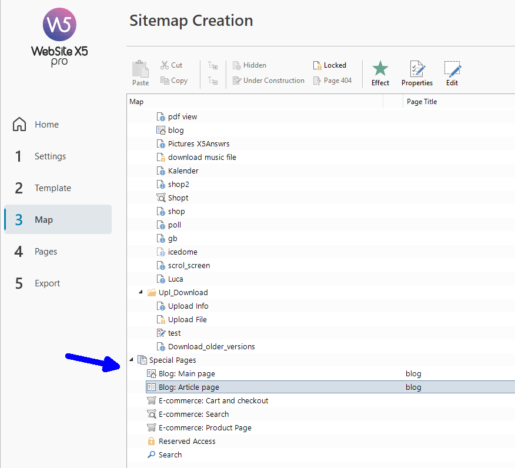
Task: Collapse the Special Pages section
Action: tap(131, 360)
